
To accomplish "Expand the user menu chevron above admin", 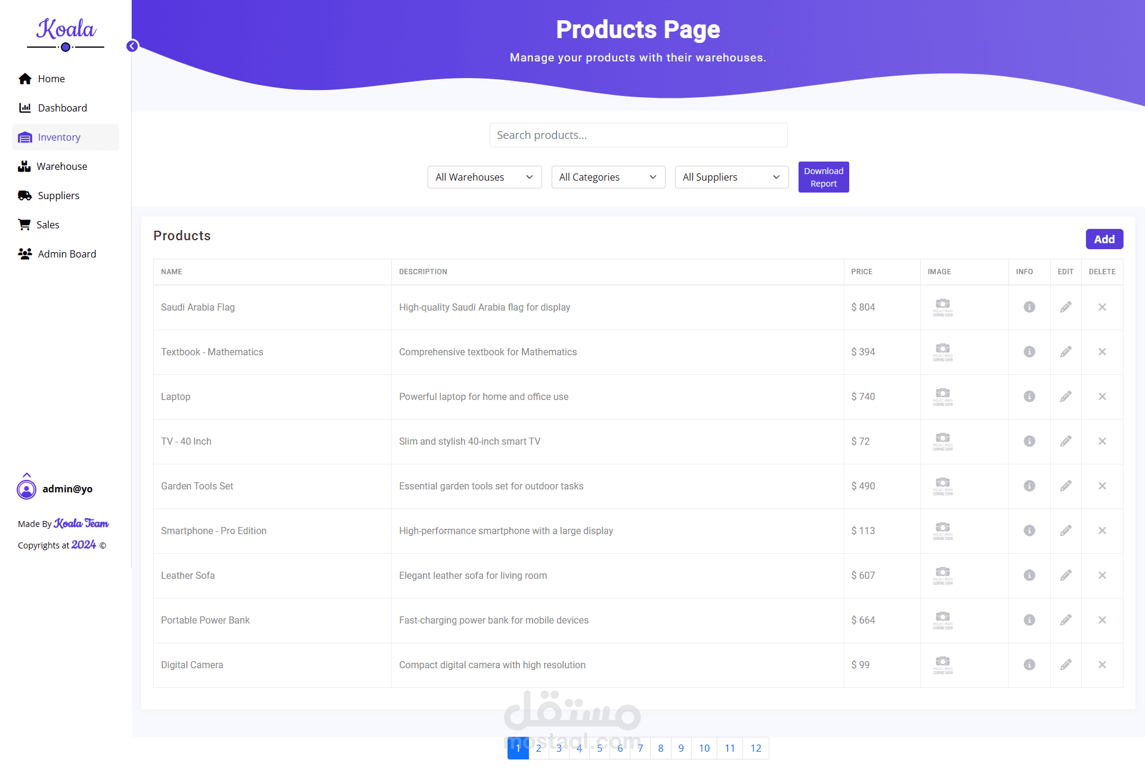I will [27, 475].
